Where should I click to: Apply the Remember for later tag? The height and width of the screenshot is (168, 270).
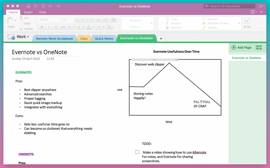(x=215, y=23)
